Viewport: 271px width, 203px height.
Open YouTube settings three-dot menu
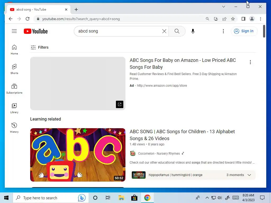point(223,31)
